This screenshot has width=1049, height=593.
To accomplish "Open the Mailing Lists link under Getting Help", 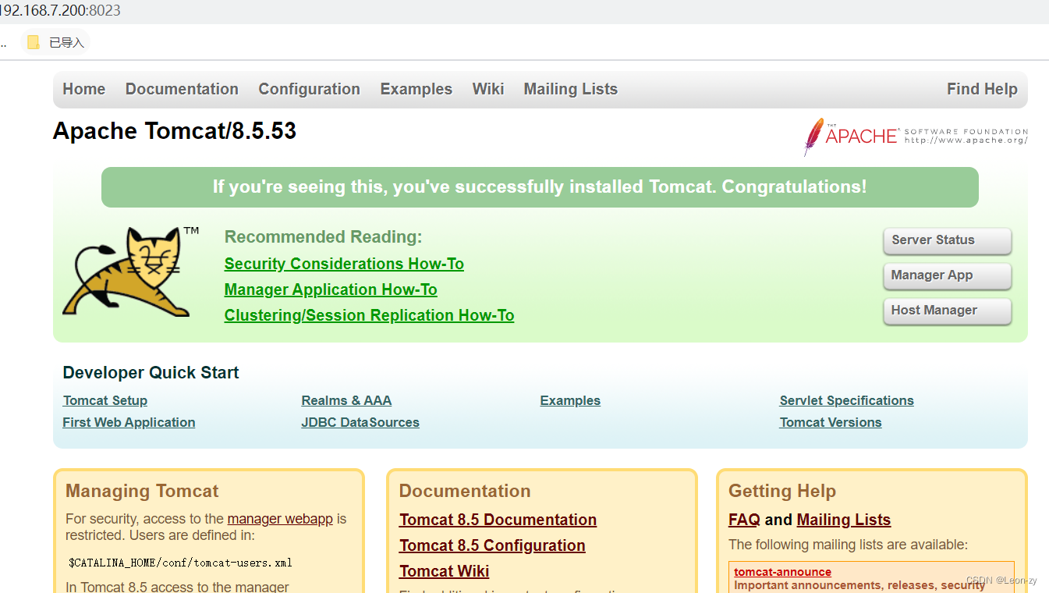I will tap(843, 520).
